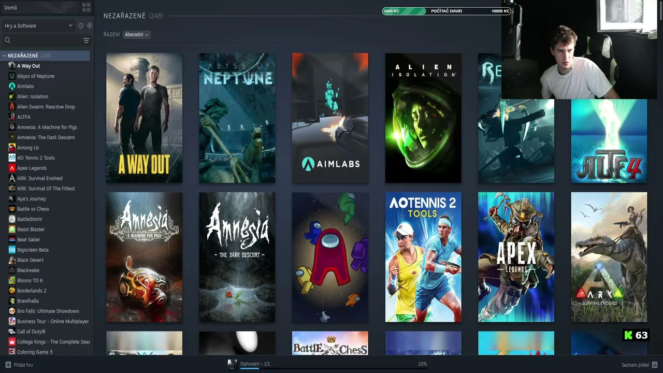The width and height of the screenshot is (663, 373).
Task: Click the Bigscreen Beta icon in the sidebar
Action: point(12,250)
